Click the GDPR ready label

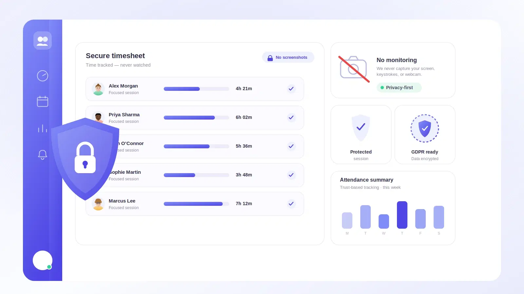[x=425, y=152]
